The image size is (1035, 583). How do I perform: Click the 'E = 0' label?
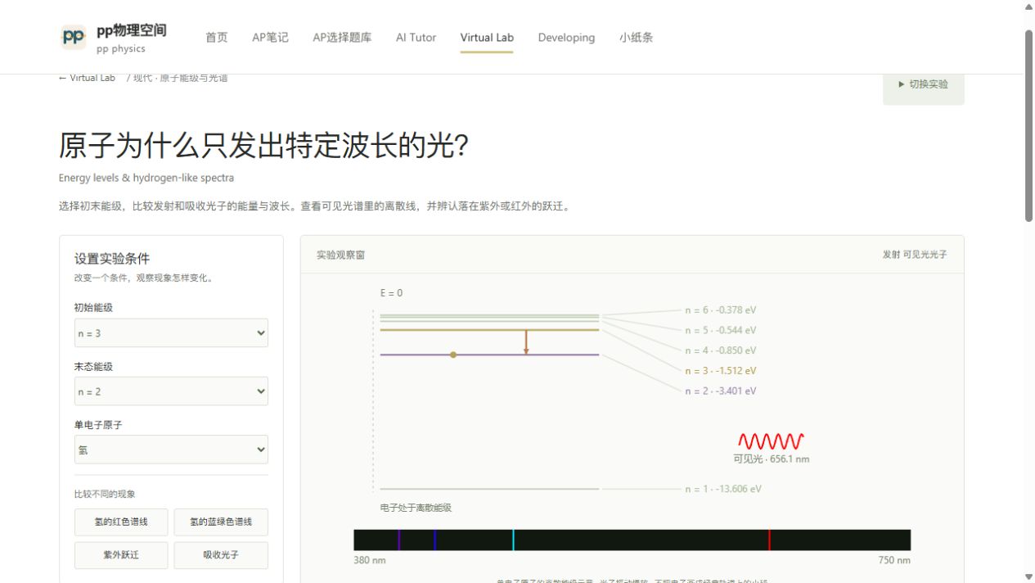391,293
